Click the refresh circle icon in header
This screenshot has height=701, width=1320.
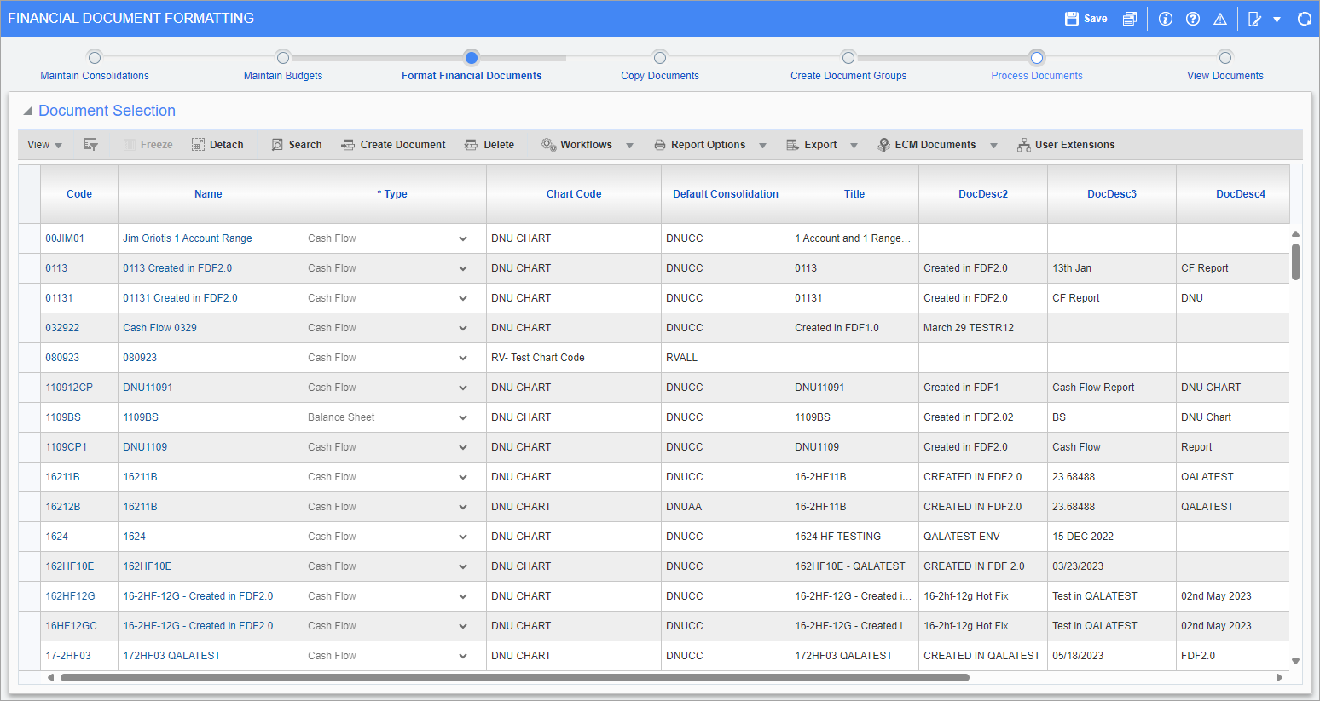coord(1304,19)
